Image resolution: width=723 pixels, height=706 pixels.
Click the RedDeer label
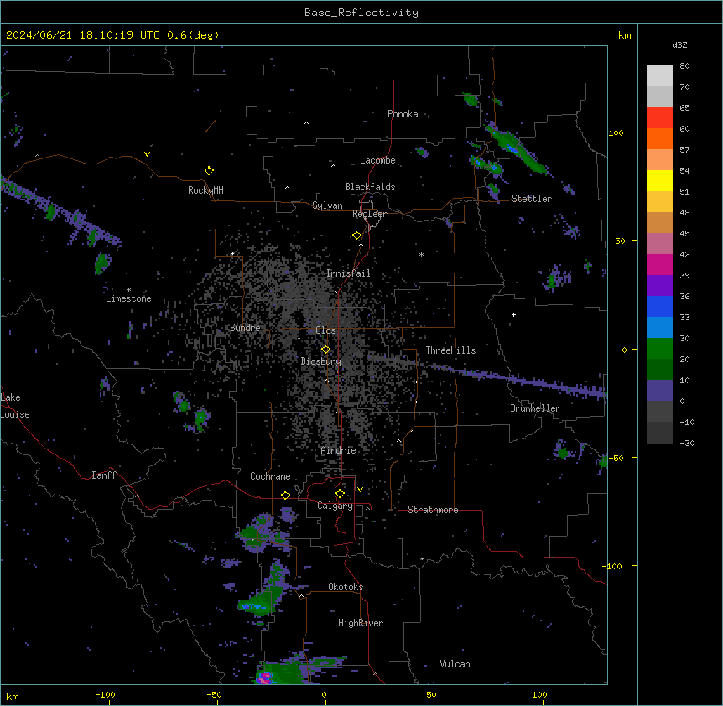pos(369,214)
